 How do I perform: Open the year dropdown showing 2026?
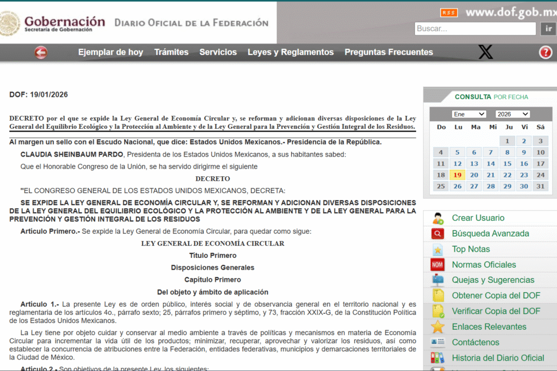(x=512, y=114)
